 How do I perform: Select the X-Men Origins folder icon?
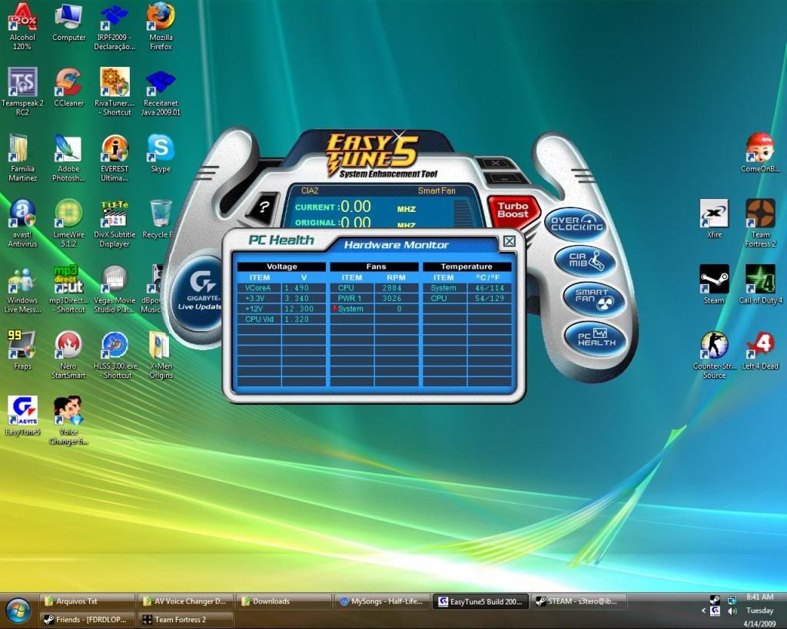(x=161, y=355)
